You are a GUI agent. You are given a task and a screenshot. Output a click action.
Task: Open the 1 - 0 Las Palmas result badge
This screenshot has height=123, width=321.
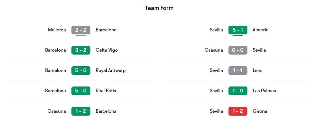coord(238,91)
